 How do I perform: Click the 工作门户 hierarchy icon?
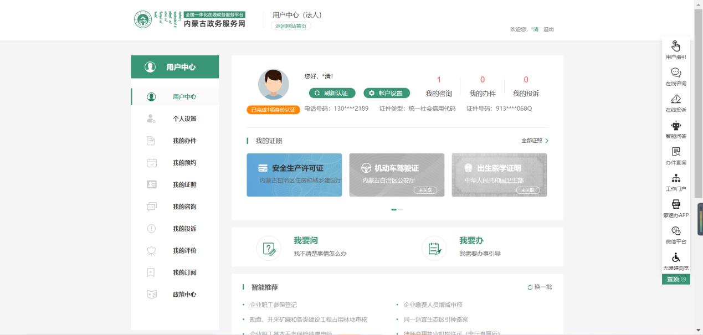point(675,178)
